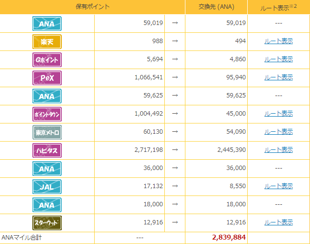310x244 pixels.
Task: Click the 楽天 points badge
Action: tap(47, 42)
